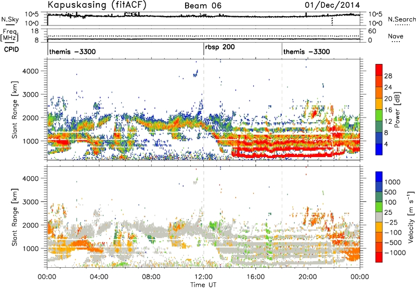This screenshot has height=288, width=416.
Task: Click the power panel 'Slant Range [km]' label
Action: coord(15,110)
